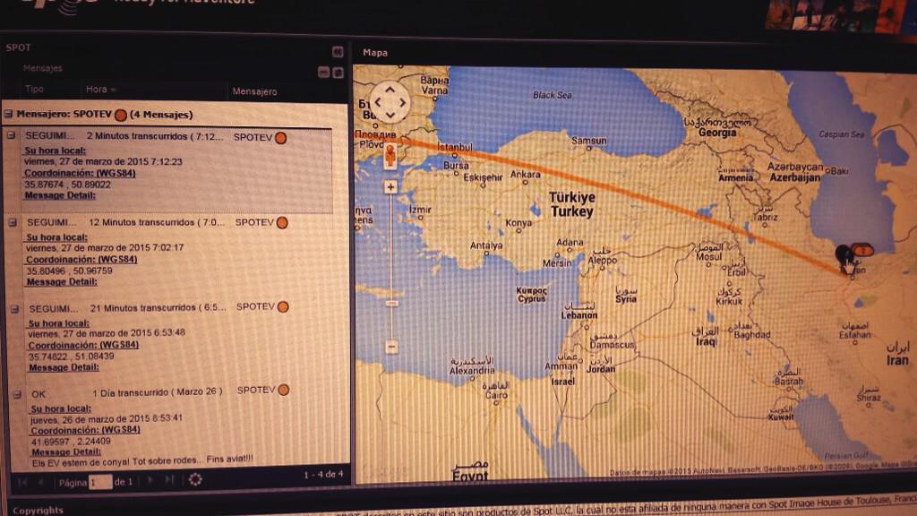
Task: Select the text viernes, 27 de marzo de 2015 7:02:17
Action: tap(105, 247)
